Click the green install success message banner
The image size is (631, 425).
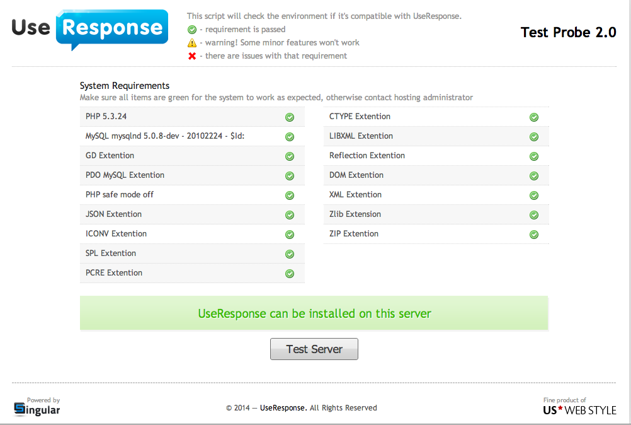[x=314, y=313]
